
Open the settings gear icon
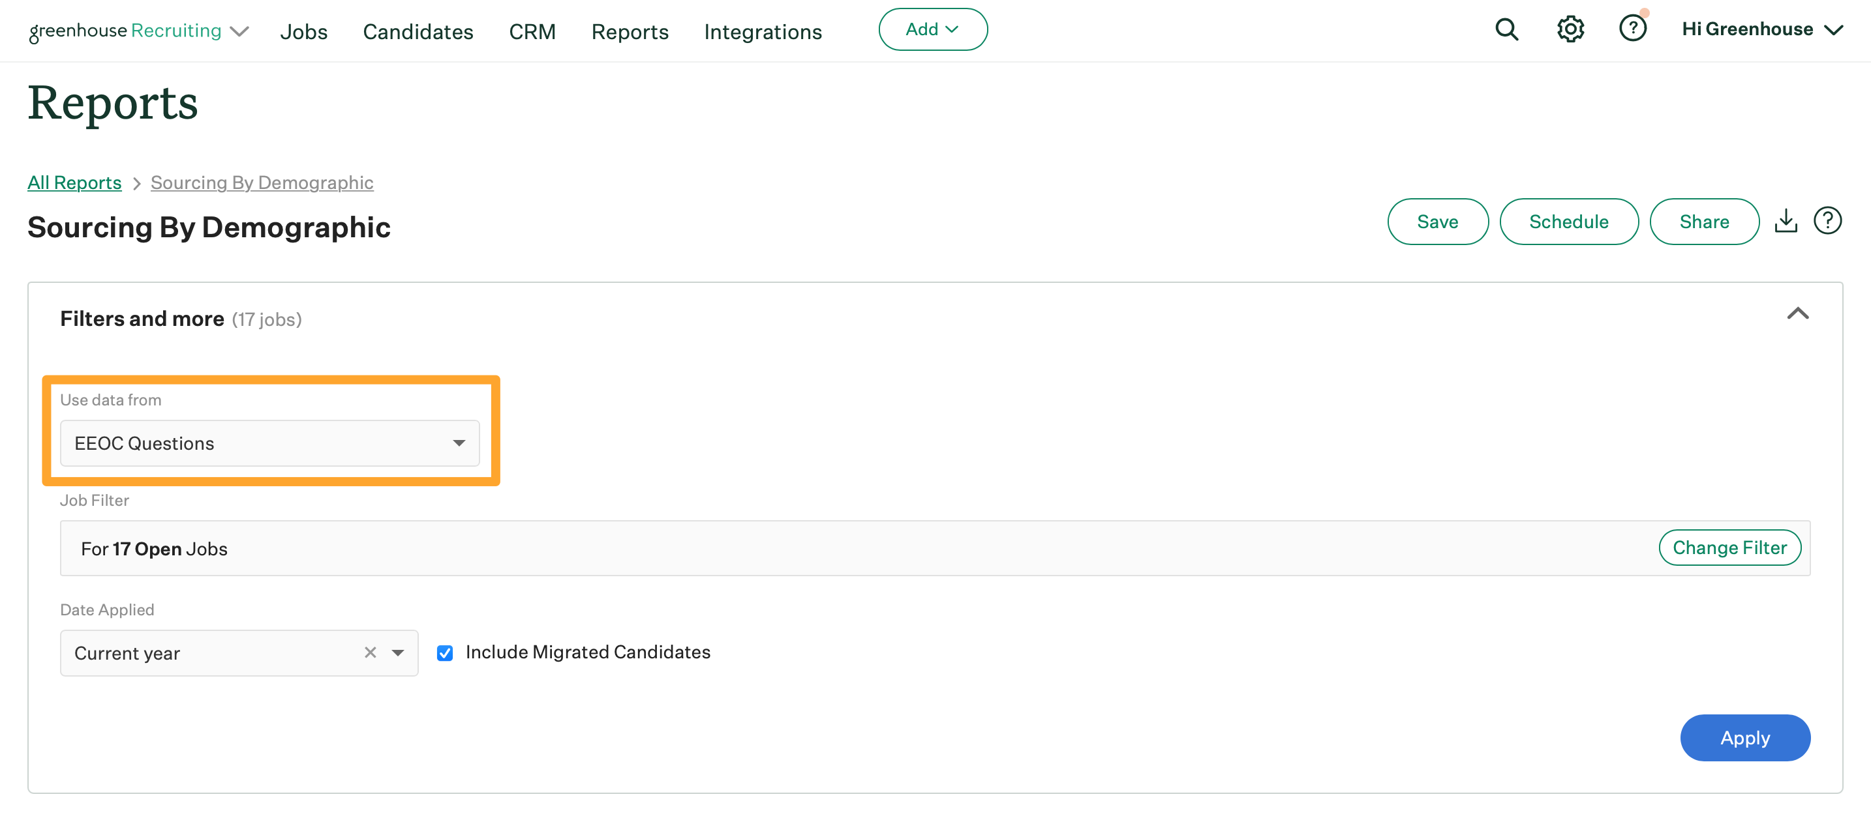(1570, 30)
